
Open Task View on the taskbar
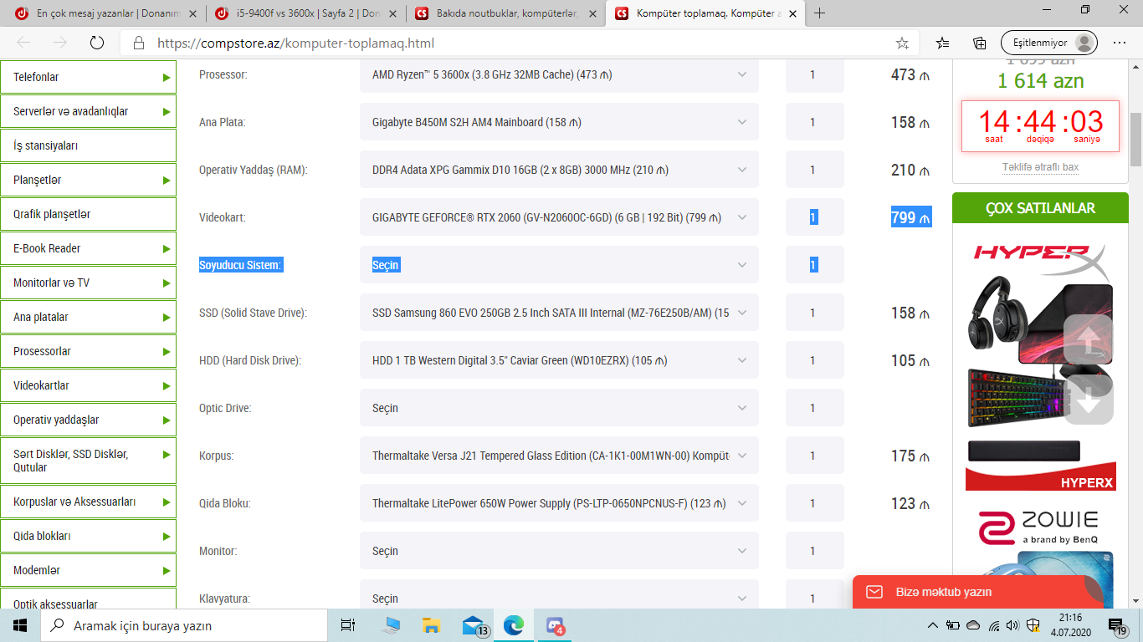(347, 625)
